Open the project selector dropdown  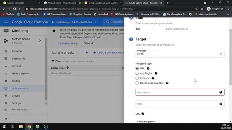coord(74,22)
